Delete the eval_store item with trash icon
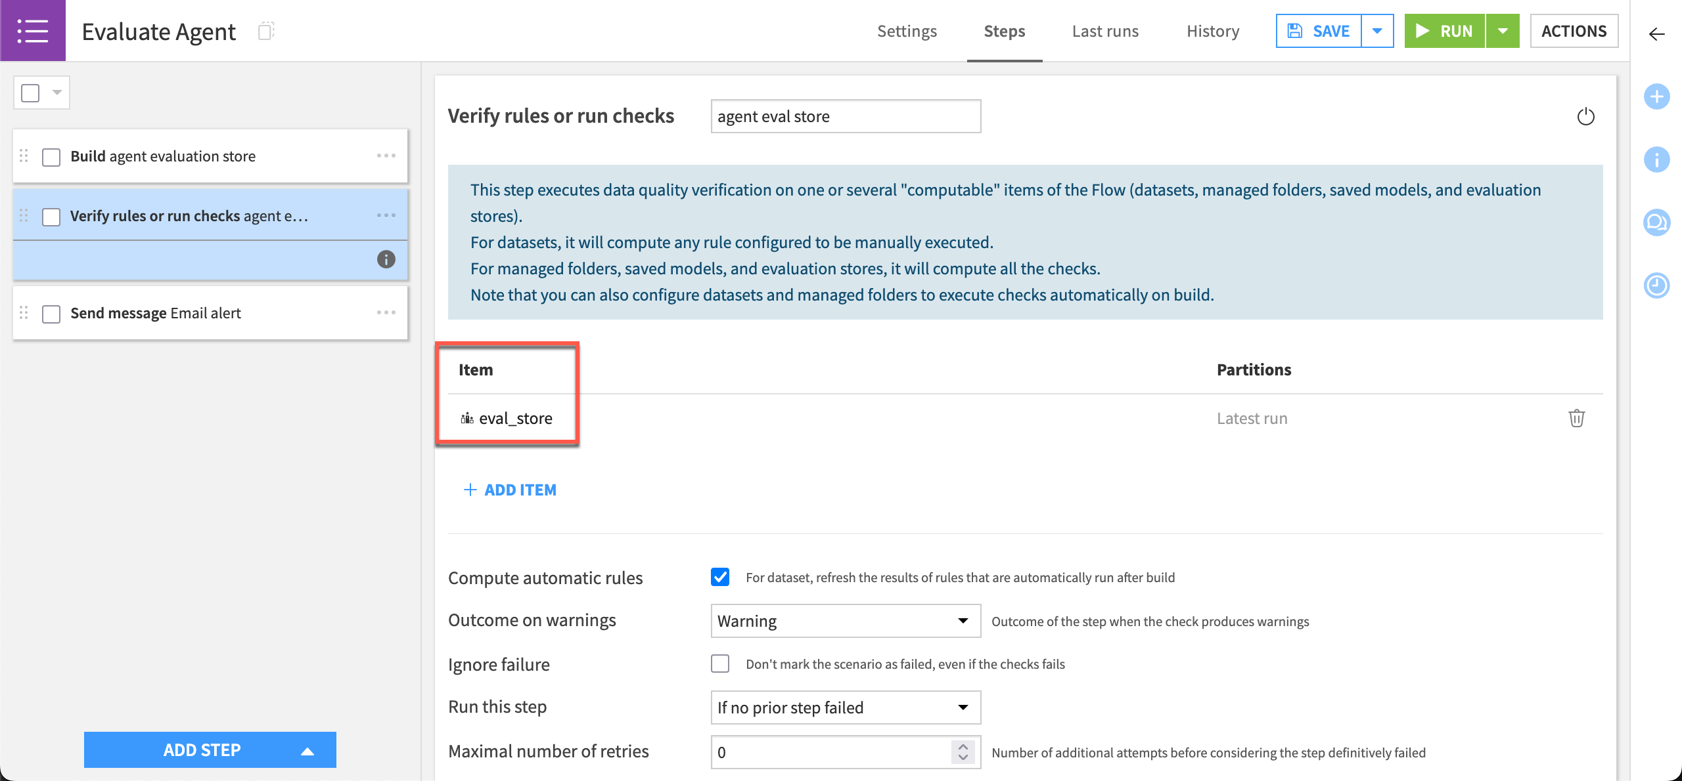The image size is (1682, 781). [x=1576, y=418]
